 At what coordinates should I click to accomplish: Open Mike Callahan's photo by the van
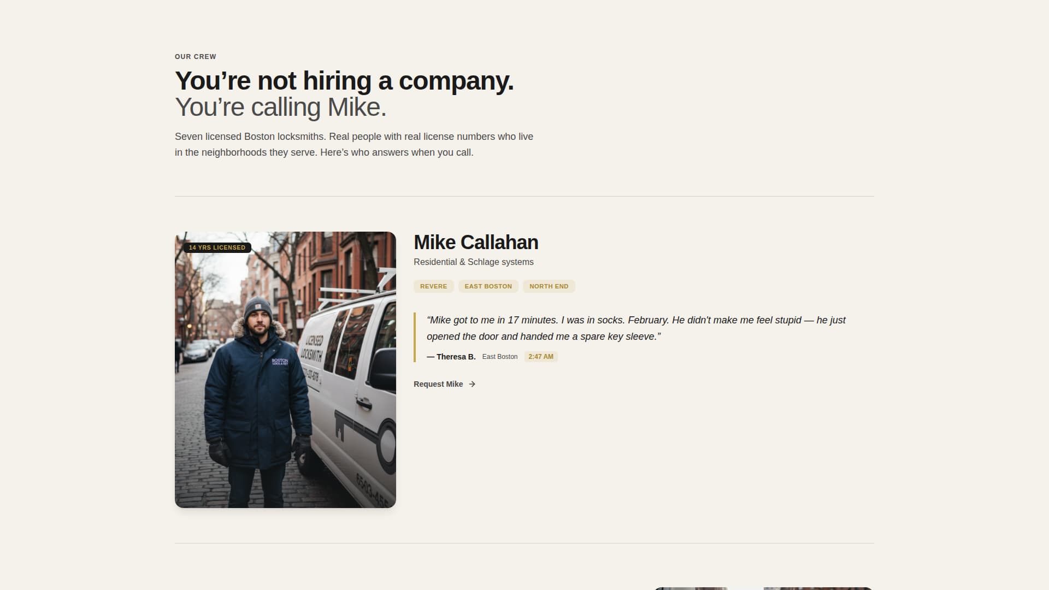coord(285,370)
